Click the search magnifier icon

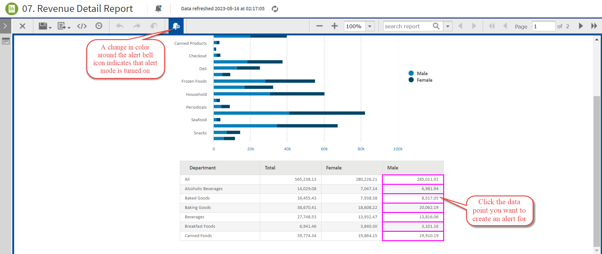click(436, 26)
